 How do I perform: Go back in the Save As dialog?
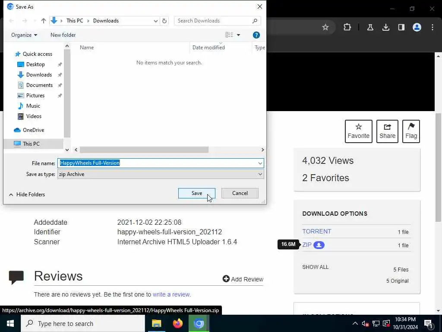(12, 21)
